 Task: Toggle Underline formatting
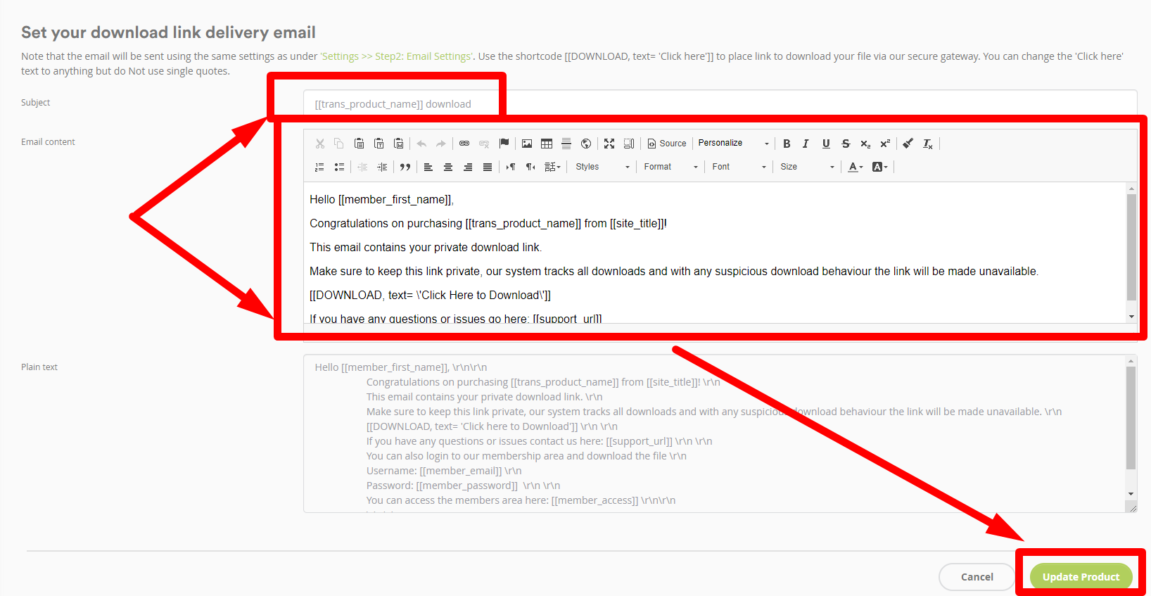[826, 144]
